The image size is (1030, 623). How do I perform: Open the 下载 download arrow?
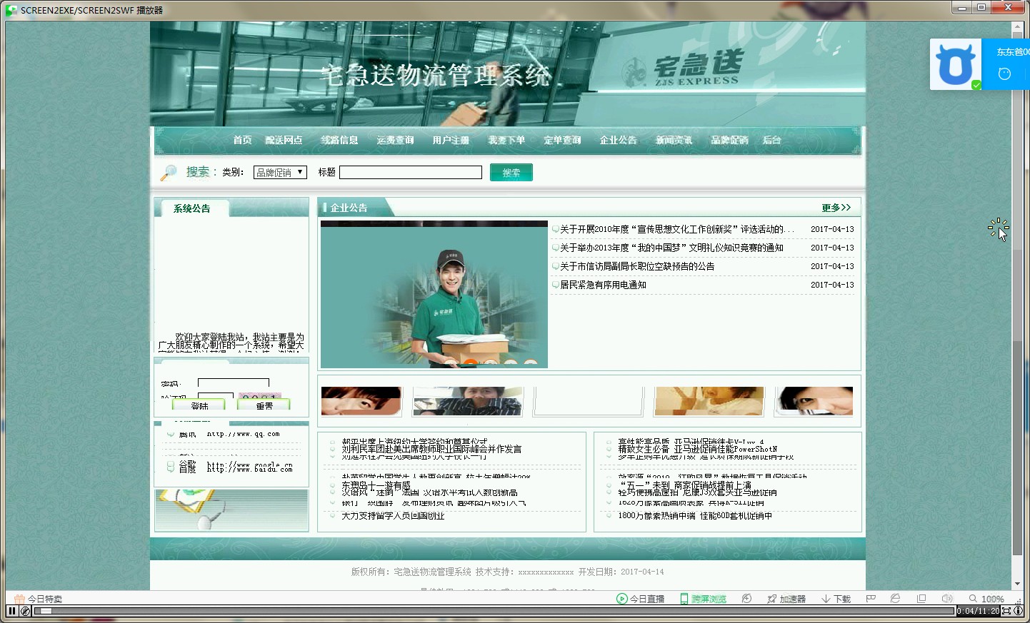tap(826, 599)
